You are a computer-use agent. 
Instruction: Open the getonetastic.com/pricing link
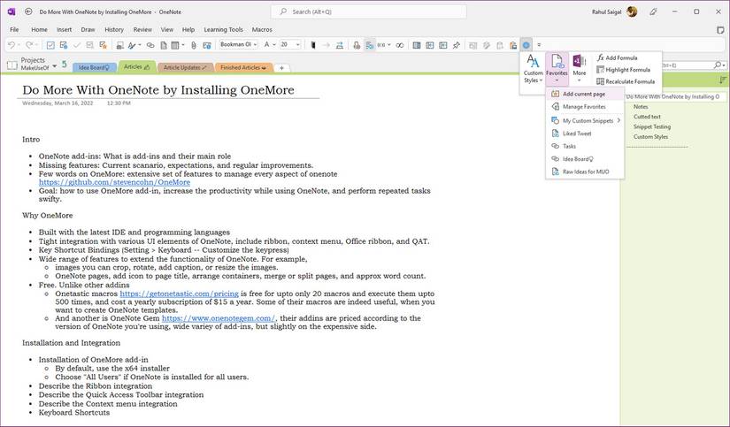pyautogui.click(x=180, y=294)
